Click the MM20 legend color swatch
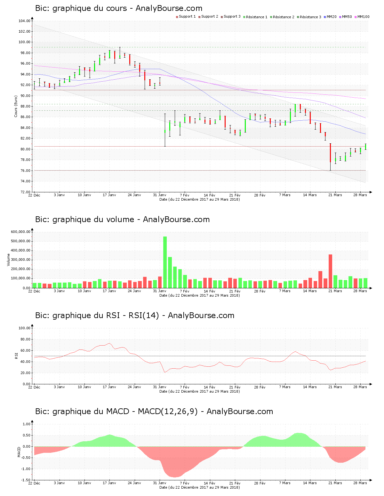This screenshot has width=384, height=496. [325, 17]
